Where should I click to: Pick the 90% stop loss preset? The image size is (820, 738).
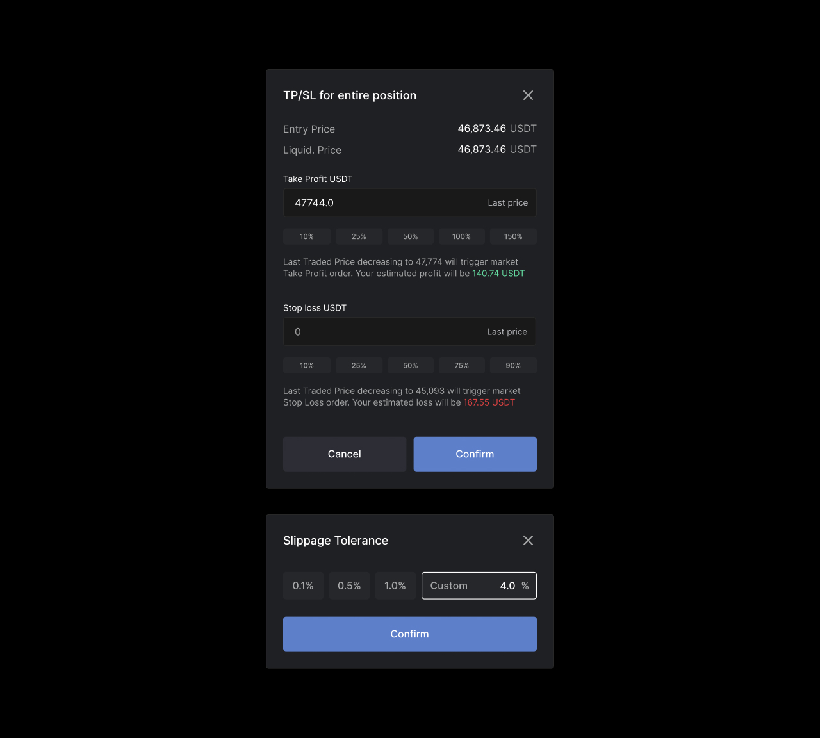(512, 365)
